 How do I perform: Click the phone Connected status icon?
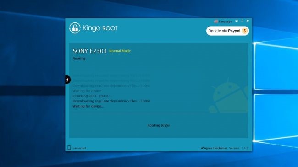pyautogui.click(x=69, y=148)
